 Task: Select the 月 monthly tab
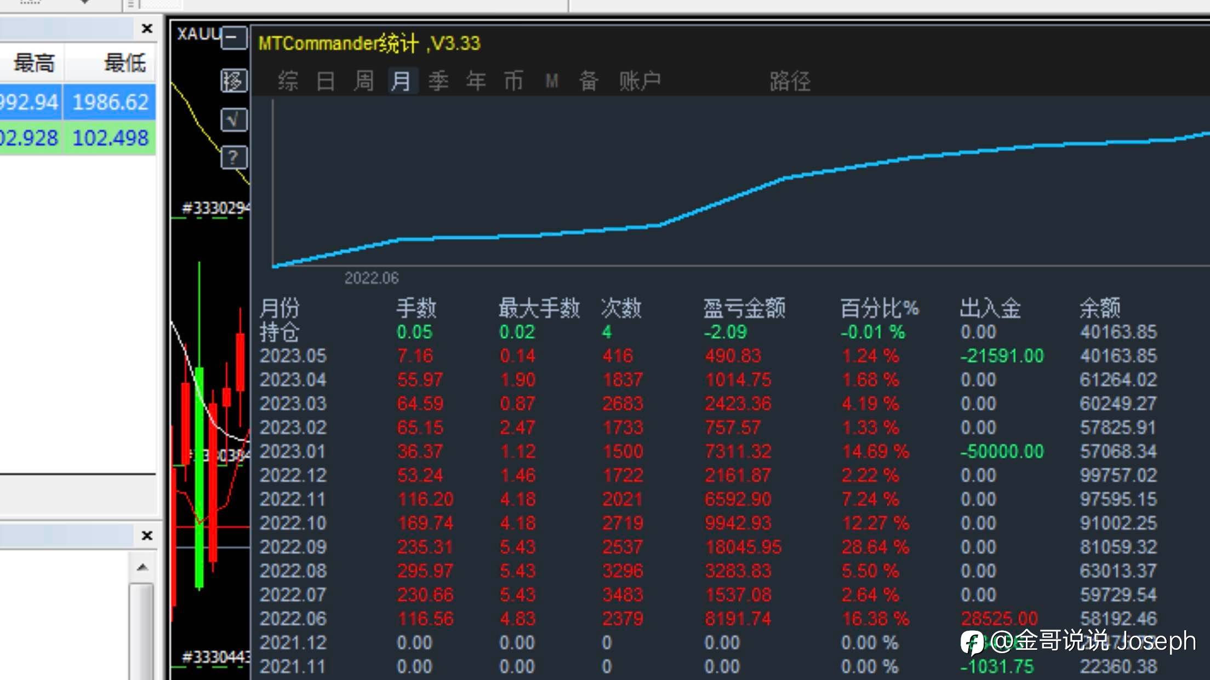tap(402, 81)
